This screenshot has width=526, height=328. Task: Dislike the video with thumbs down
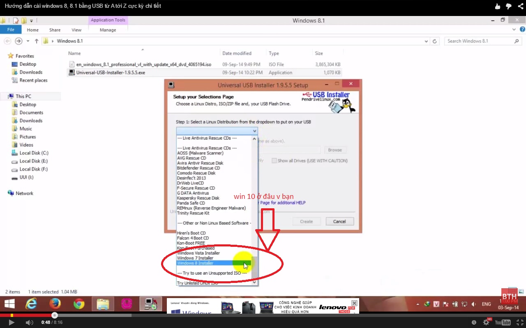tap(509, 6)
